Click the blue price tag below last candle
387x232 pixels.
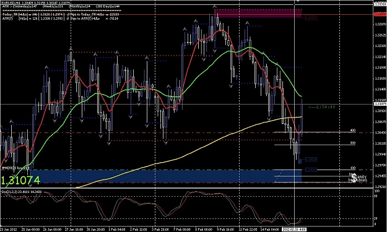pyautogui.click(x=311, y=160)
